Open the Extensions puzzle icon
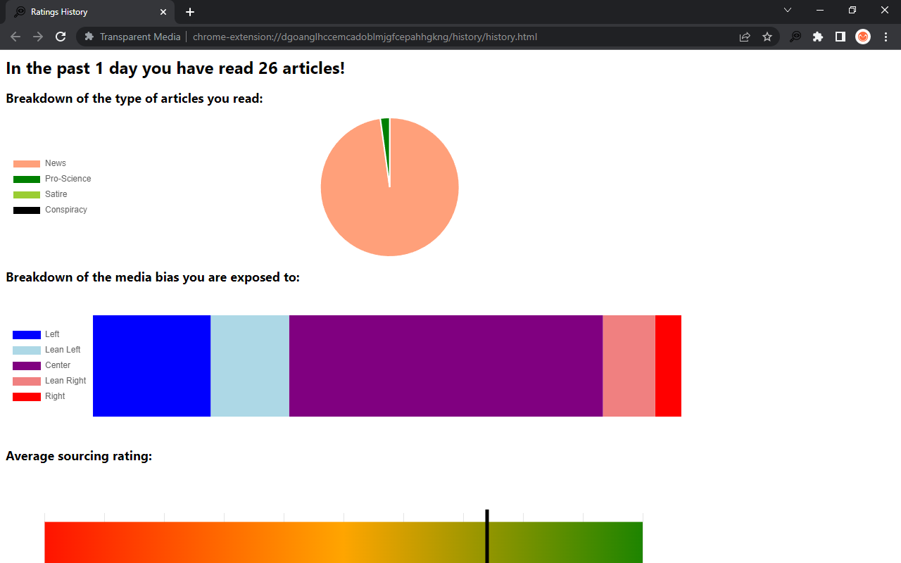901x563 pixels. click(818, 37)
